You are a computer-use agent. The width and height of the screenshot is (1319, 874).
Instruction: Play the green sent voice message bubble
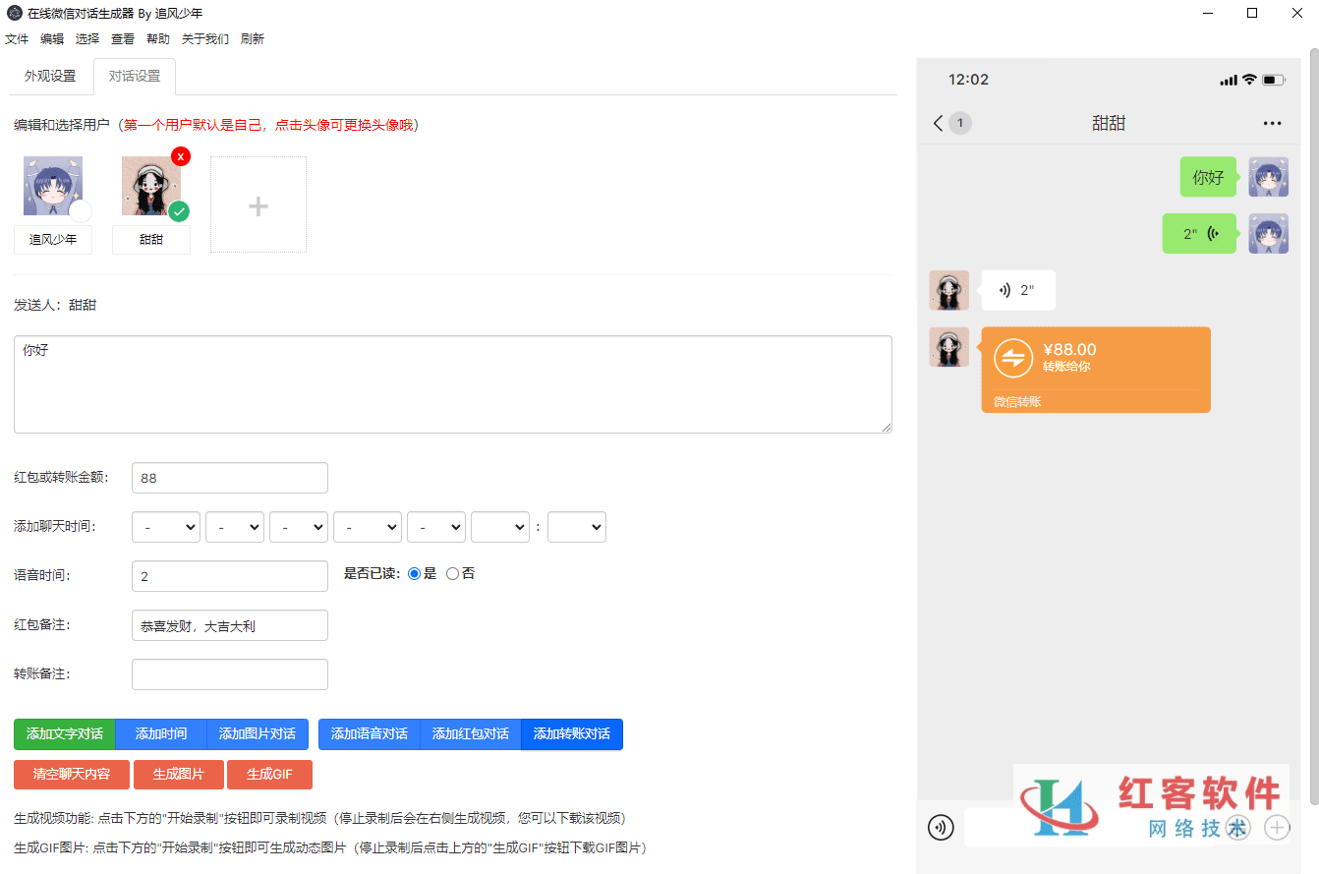pos(1199,234)
